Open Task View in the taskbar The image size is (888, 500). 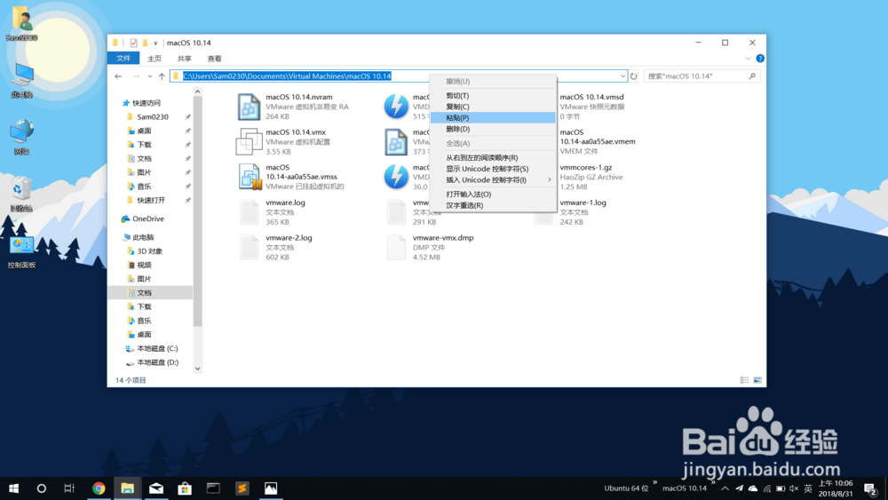point(69,488)
